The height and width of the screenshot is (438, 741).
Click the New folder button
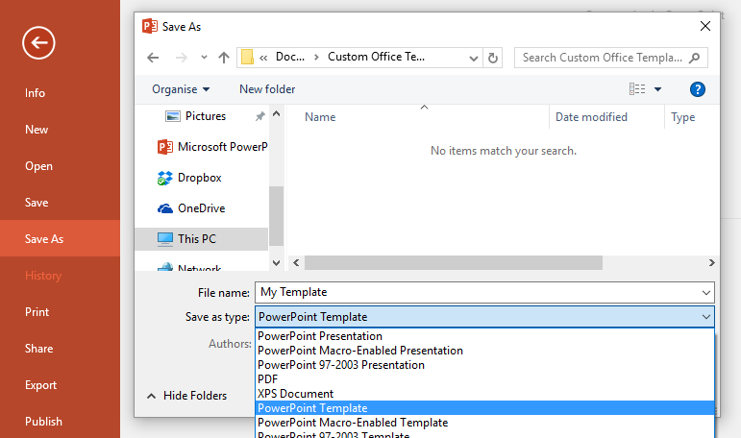[x=267, y=89]
